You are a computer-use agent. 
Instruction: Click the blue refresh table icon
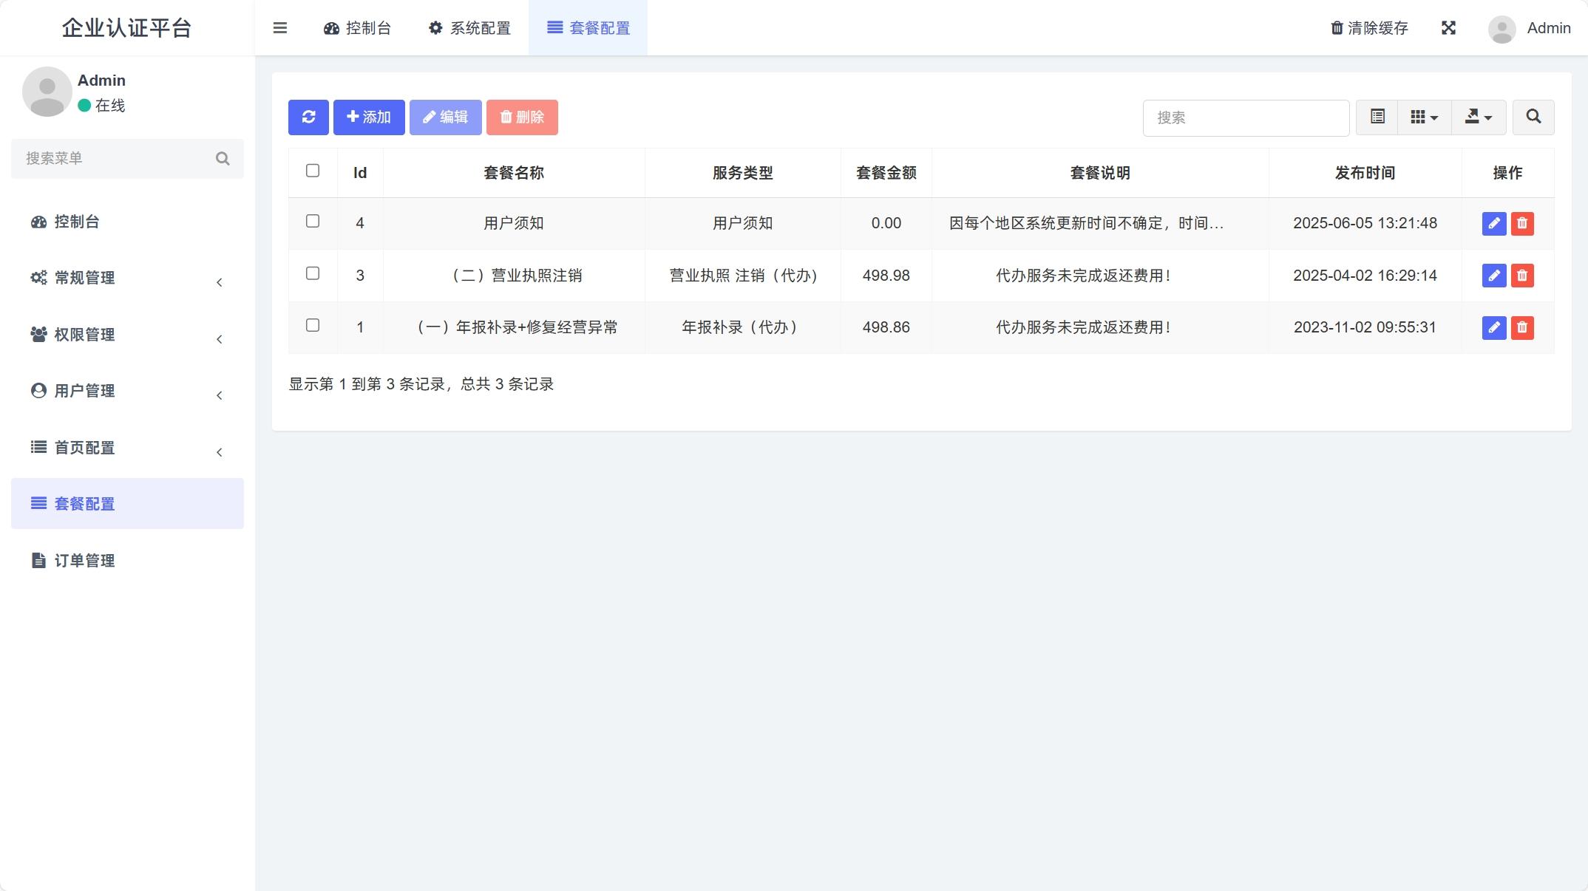(x=308, y=117)
